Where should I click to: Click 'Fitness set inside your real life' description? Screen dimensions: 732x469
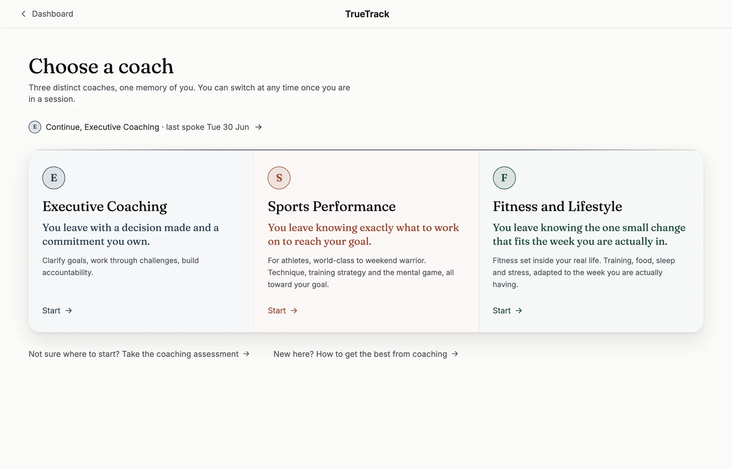[584, 272]
